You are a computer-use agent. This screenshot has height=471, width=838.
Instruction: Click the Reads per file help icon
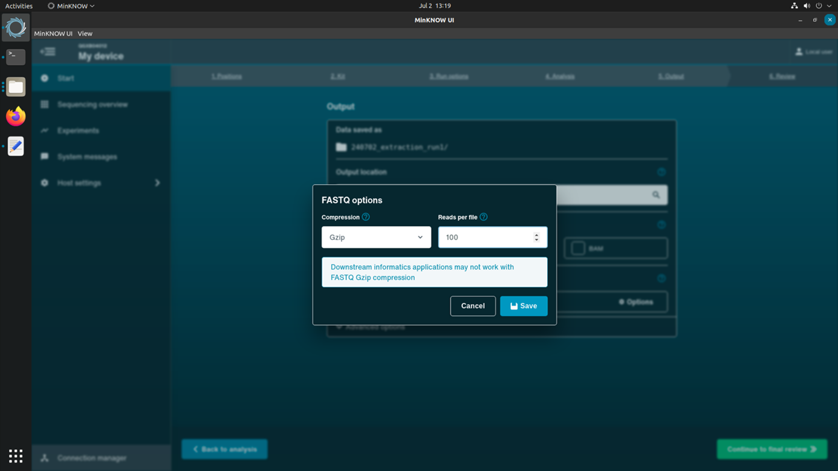click(x=484, y=217)
